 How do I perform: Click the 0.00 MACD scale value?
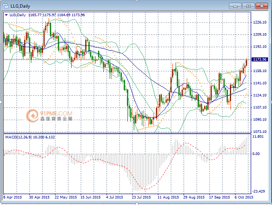(256, 154)
